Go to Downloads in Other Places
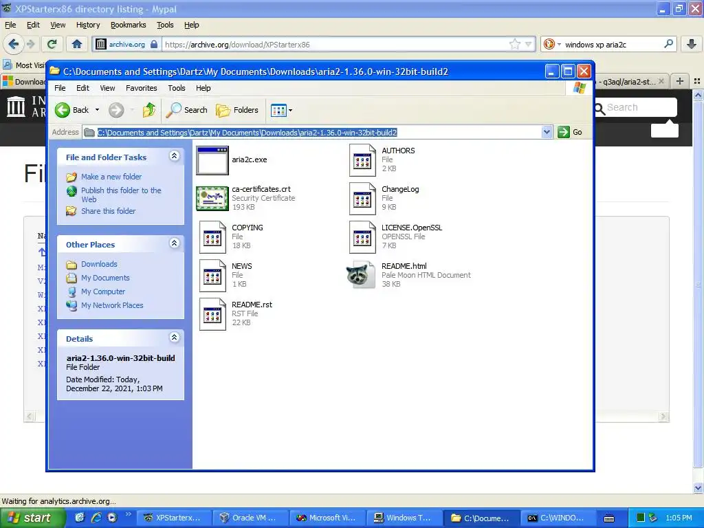704x528 pixels. (99, 264)
